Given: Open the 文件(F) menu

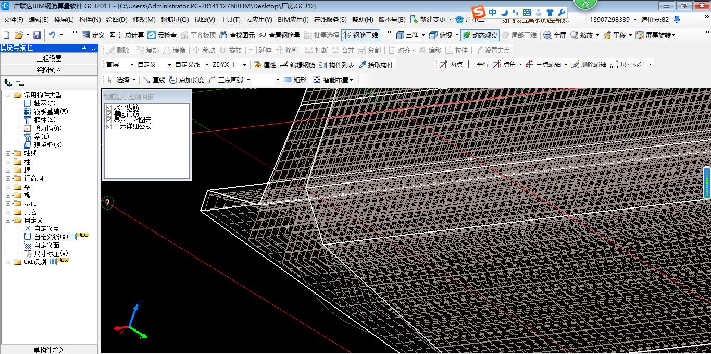Looking at the screenshot, I should pyautogui.click(x=14, y=20).
